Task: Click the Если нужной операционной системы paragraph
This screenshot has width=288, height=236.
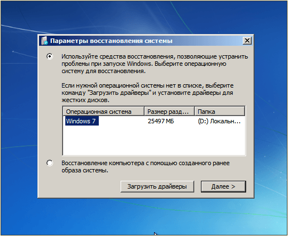Action: tap(147, 93)
